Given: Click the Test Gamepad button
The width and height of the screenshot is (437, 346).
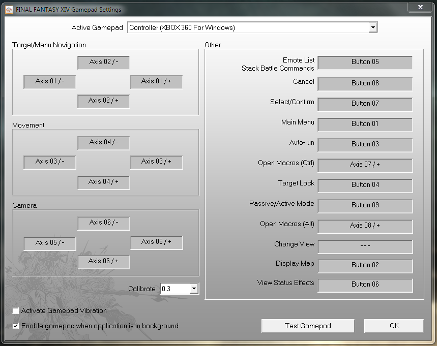Looking at the screenshot, I should pyautogui.click(x=308, y=326).
